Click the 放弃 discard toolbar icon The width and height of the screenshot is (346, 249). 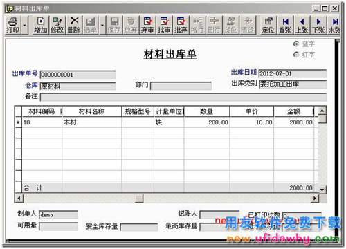pos(131,25)
